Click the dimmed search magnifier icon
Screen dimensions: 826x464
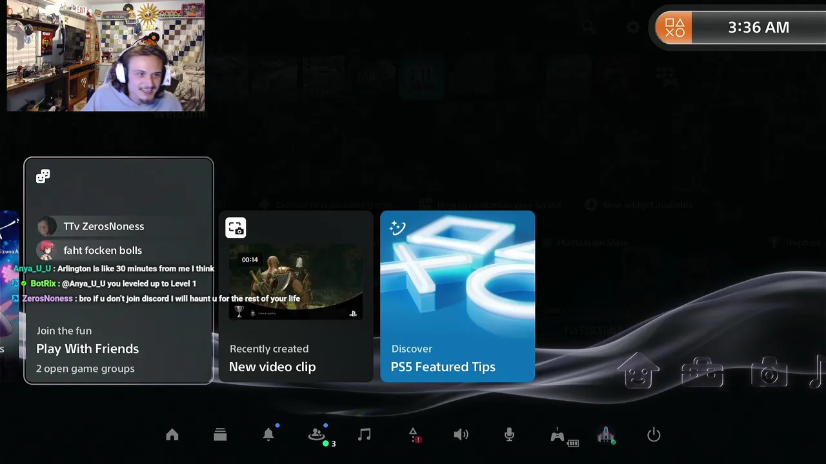[587, 27]
